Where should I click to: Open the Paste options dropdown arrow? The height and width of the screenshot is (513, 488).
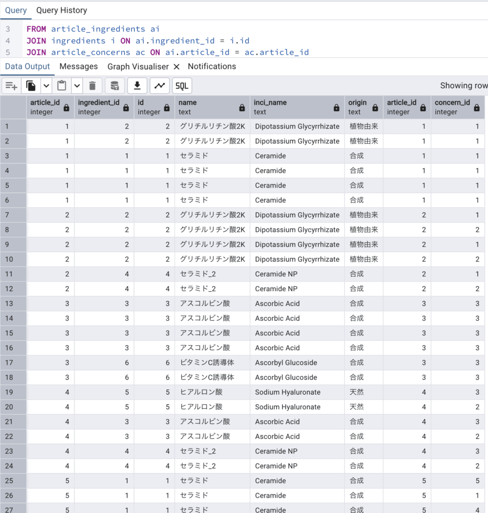(77, 86)
